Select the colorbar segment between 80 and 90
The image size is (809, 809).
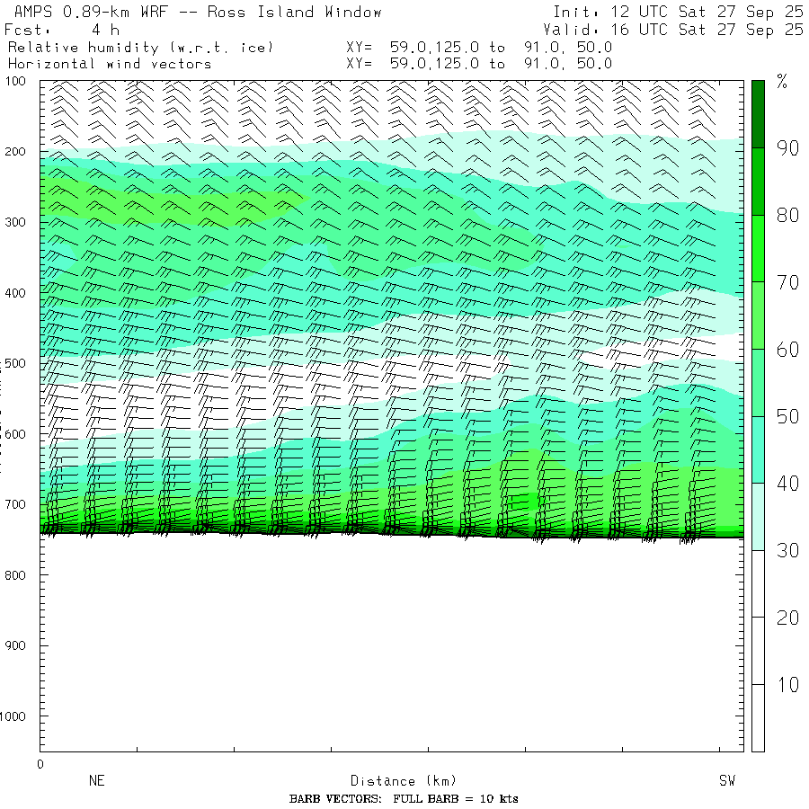pyautogui.click(x=758, y=182)
